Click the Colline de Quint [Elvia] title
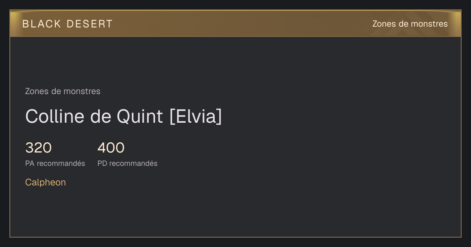 [x=124, y=116]
